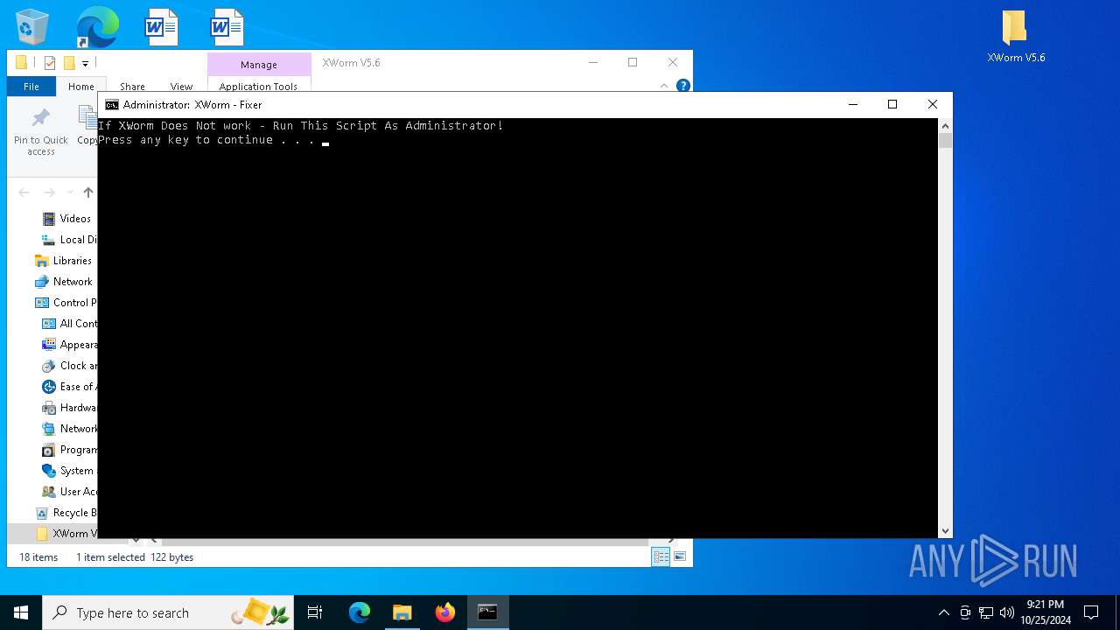Launch Firefox from the taskbar
Image resolution: width=1120 pixels, height=630 pixels.
[x=445, y=612]
